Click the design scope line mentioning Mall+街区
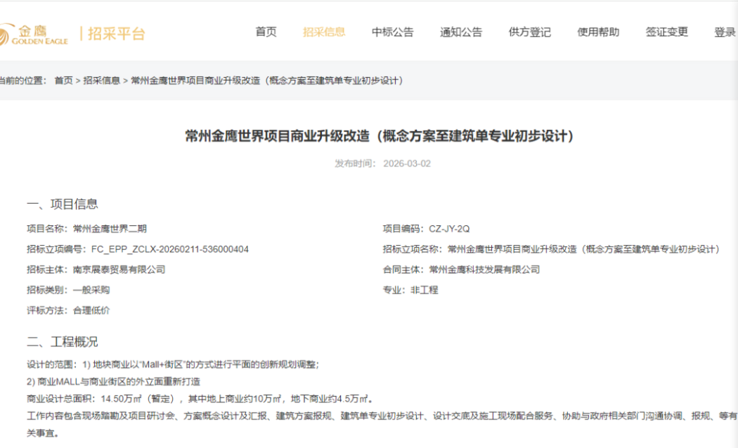 point(173,364)
